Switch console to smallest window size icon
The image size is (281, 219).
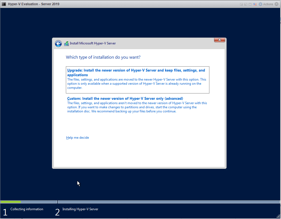[241, 4]
